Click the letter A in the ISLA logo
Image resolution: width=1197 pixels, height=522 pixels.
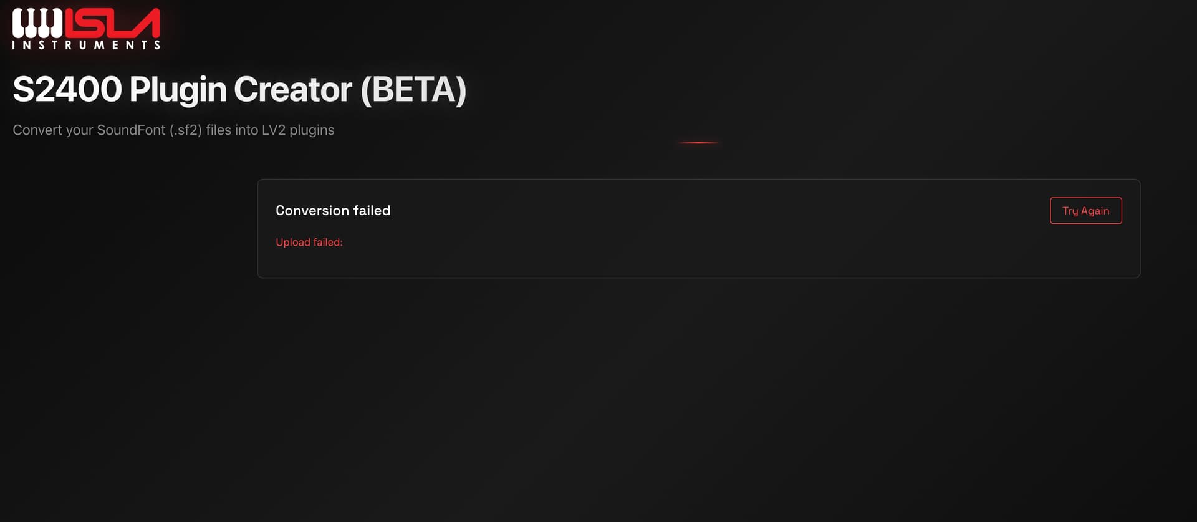tap(144, 24)
